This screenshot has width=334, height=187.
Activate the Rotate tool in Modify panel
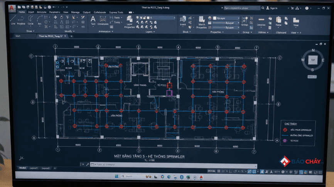pos(61,17)
